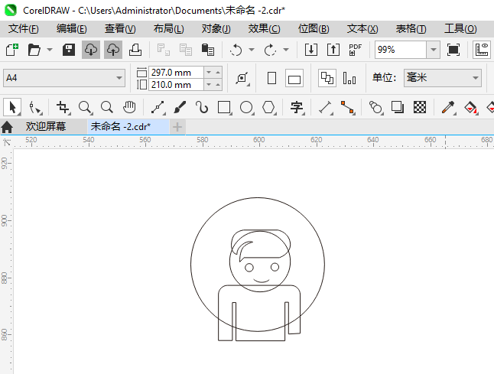
Task: Open the 查看(V) menu
Action: click(120, 28)
